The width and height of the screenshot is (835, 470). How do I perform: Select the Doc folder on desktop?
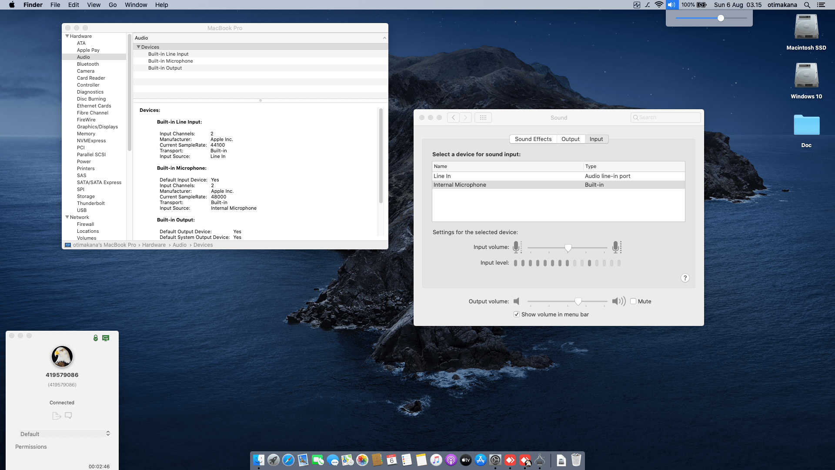pyautogui.click(x=806, y=125)
